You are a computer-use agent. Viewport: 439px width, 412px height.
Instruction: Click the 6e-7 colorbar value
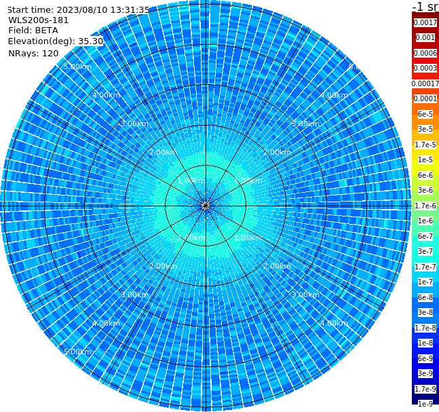pyautogui.click(x=425, y=236)
